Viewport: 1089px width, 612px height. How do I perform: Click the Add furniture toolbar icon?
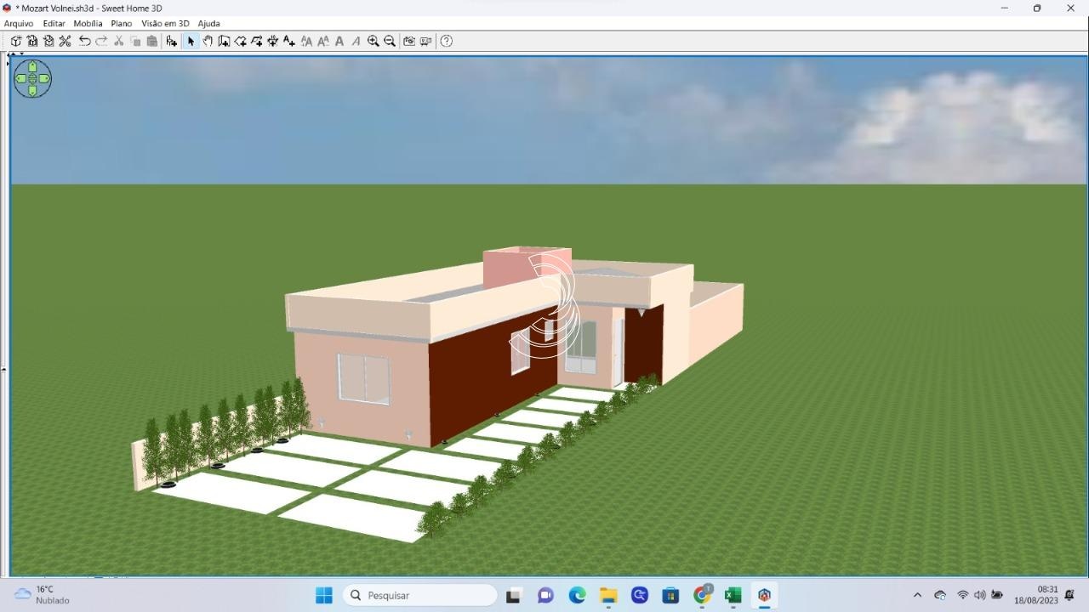[172, 41]
